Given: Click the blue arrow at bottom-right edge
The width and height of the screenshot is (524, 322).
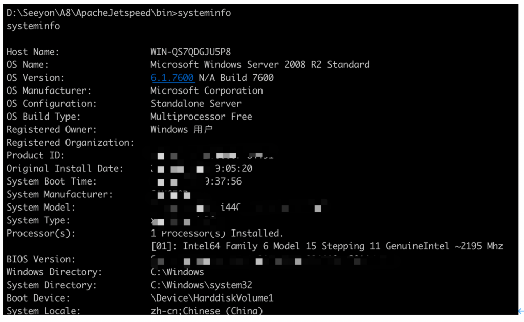Looking at the screenshot, I should [521, 311].
